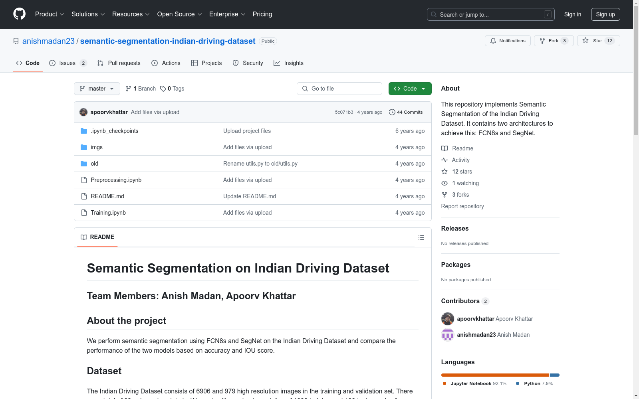Switch to the Actions tab
This screenshot has height=399, width=639.
(x=166, y=63)
